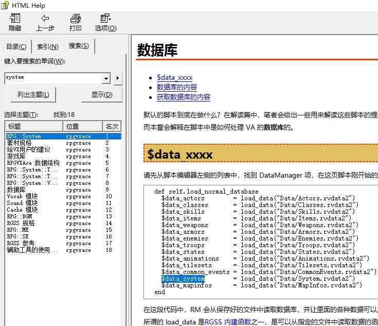Image resolution: width=378 pixels, height=326 pixels.
Task: Select the Sound 模块 result row
Action: pyautogui.click(x=63, y=203)
